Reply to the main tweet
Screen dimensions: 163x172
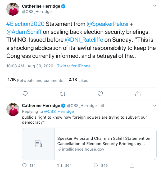coord(25,94)
